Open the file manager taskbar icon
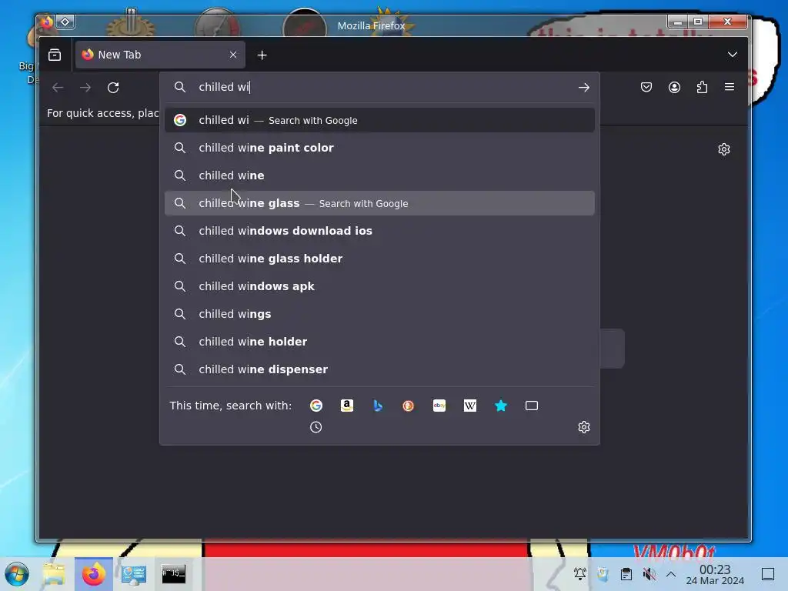The width and height of the screenshot is (788, 591). pos(54,574)
